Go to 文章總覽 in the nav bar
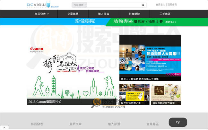 (73, 14)
